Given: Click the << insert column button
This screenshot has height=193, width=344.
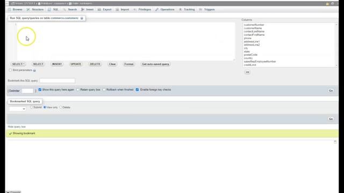Looking at the screenshot, I should 247,72.
